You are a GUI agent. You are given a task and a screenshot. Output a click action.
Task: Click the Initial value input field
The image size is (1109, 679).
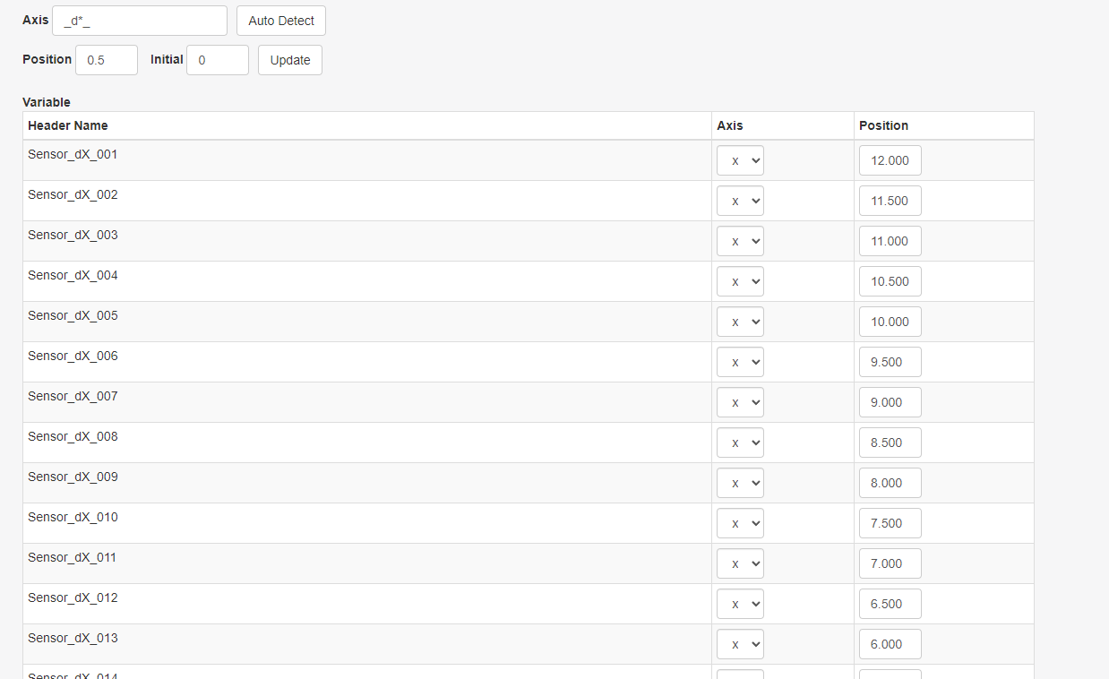click(217, 60)
